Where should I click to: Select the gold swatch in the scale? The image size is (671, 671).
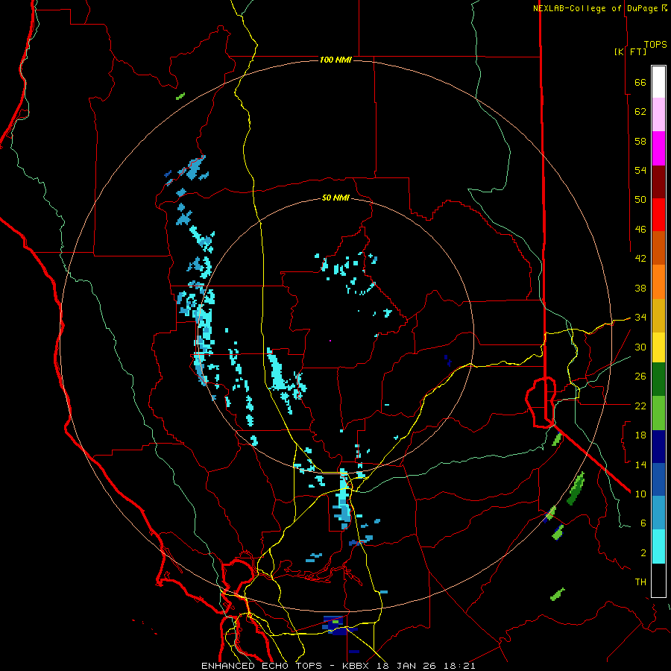[x=658, y=315]
